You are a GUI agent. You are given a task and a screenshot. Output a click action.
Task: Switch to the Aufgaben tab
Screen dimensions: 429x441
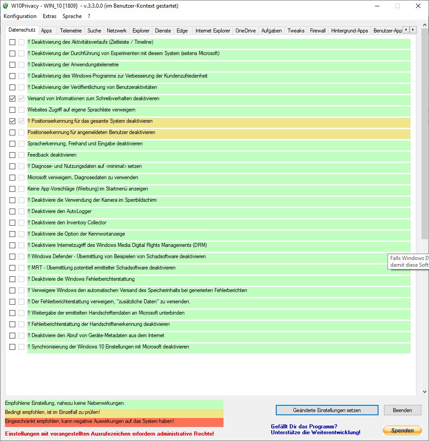tap(271, 31)
